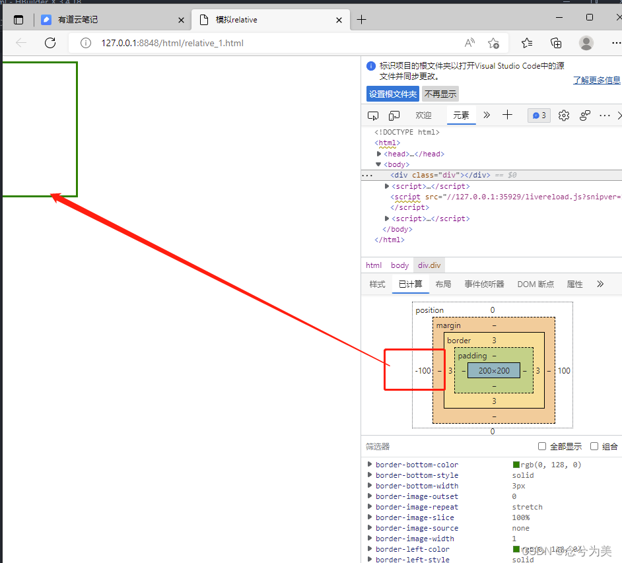The height and width of the screenshot is (563, 622).
Task: Expand the border-image-slice property
Action: tap(370, 517)
